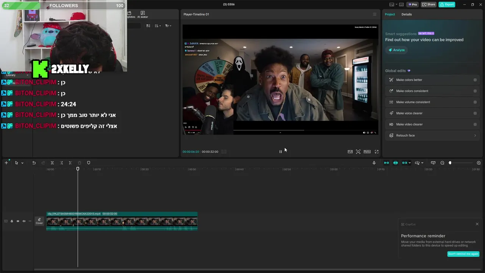Click the track thumbnail icon on the track header
This screenshot has height=273, width=485.
point(6,221)
